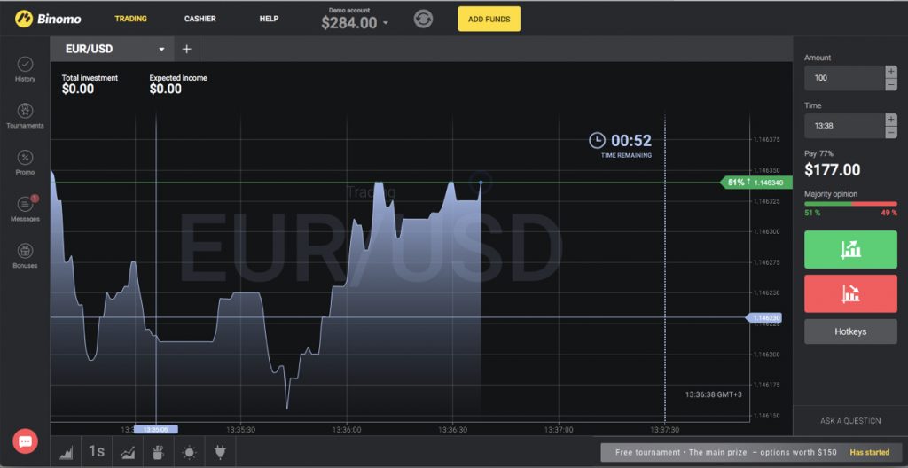Open the Hotkeys button
Image resolution: width=908 pixels, height=468 pixels.
pyautogui.click(x=850, y=331)
